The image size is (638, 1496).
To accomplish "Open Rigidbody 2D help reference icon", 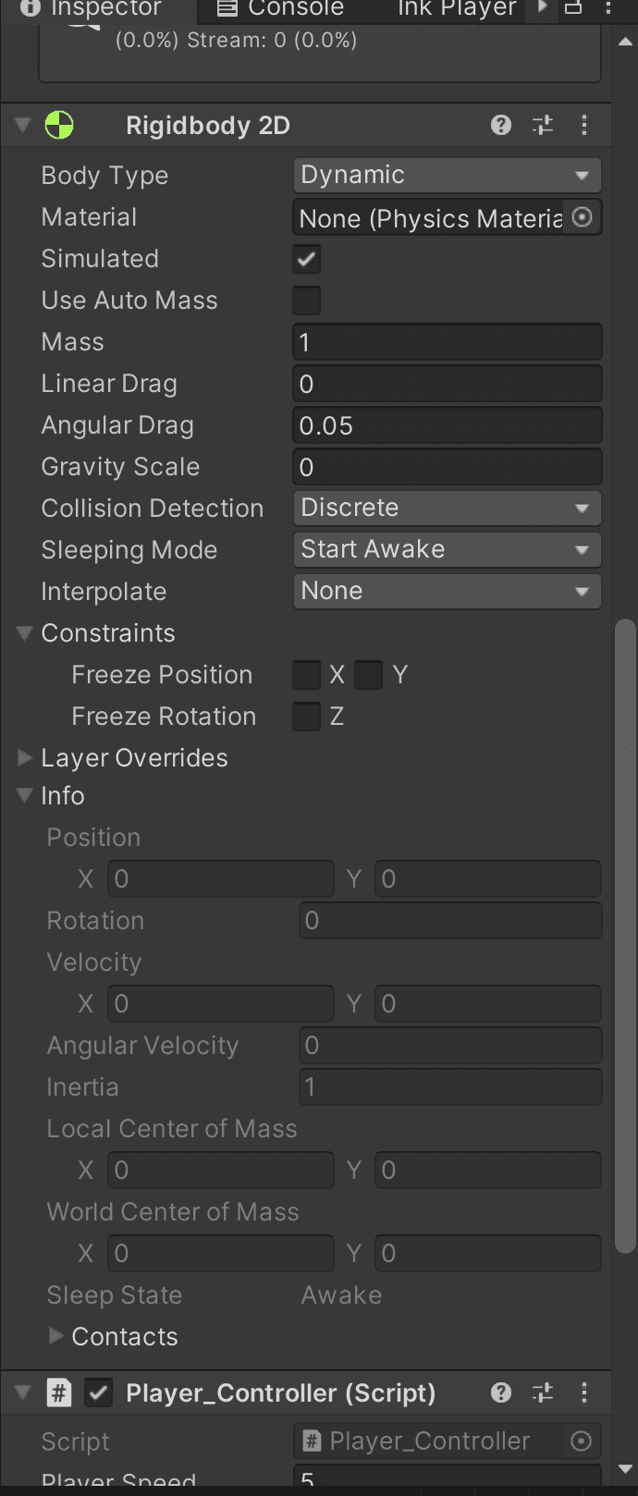I will click(x=501, y=125).
